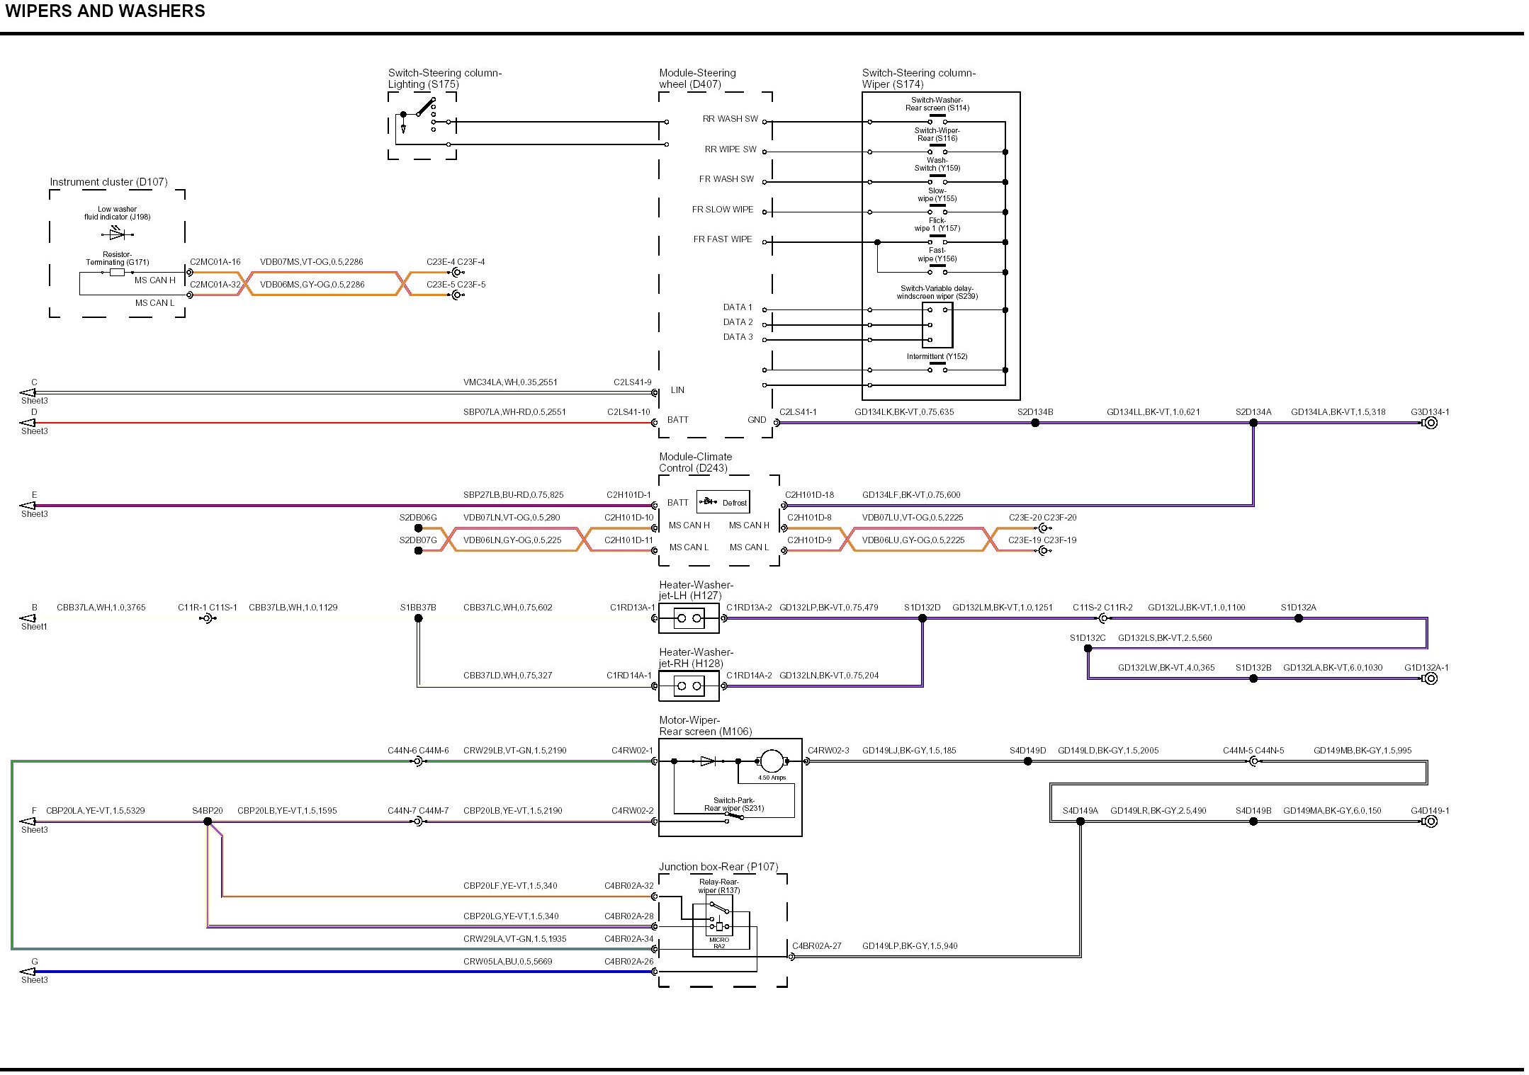This screenshot has width=1529, height=1075.
Task: Click the WIPERS AND WASHERS page title
Action: (106, 11)
